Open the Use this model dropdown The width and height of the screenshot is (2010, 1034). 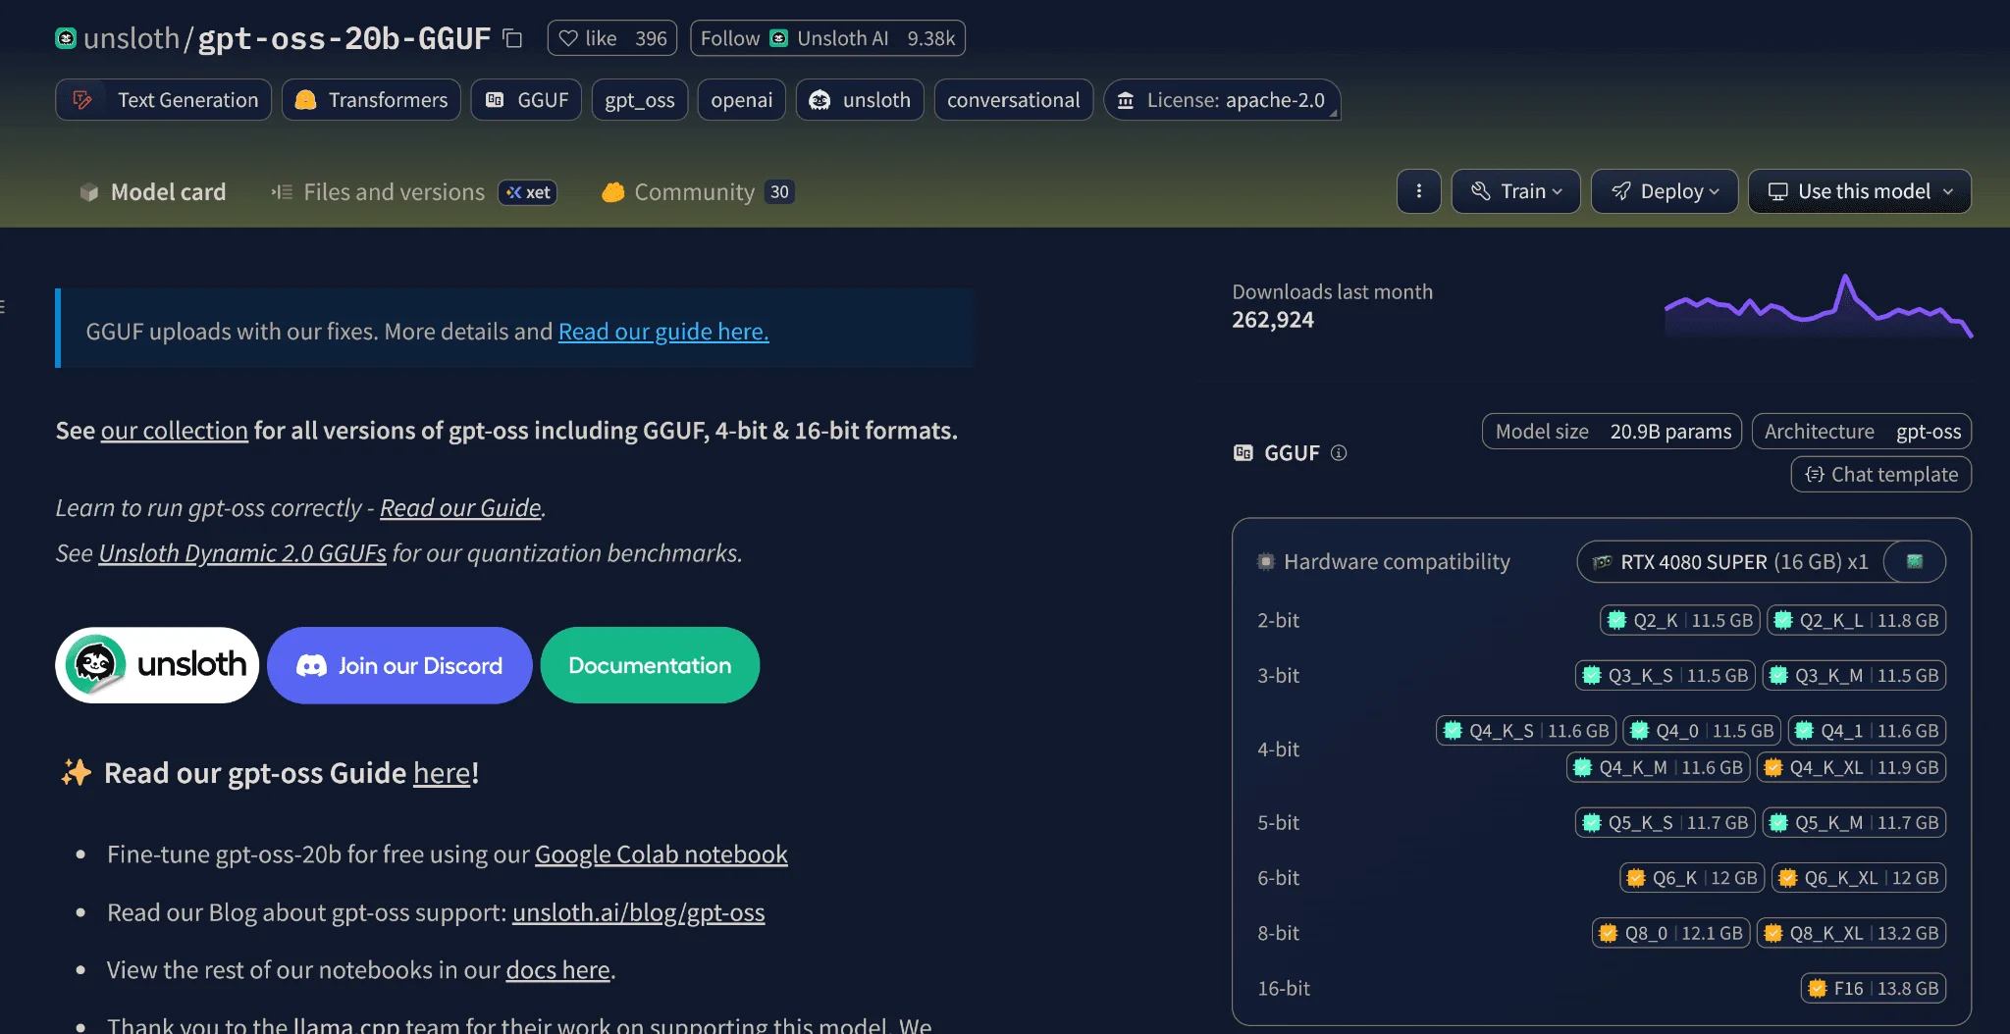[x=1860, y=191]
